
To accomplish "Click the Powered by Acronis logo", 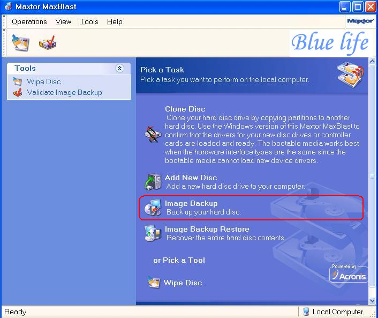I will pos(349,273).
